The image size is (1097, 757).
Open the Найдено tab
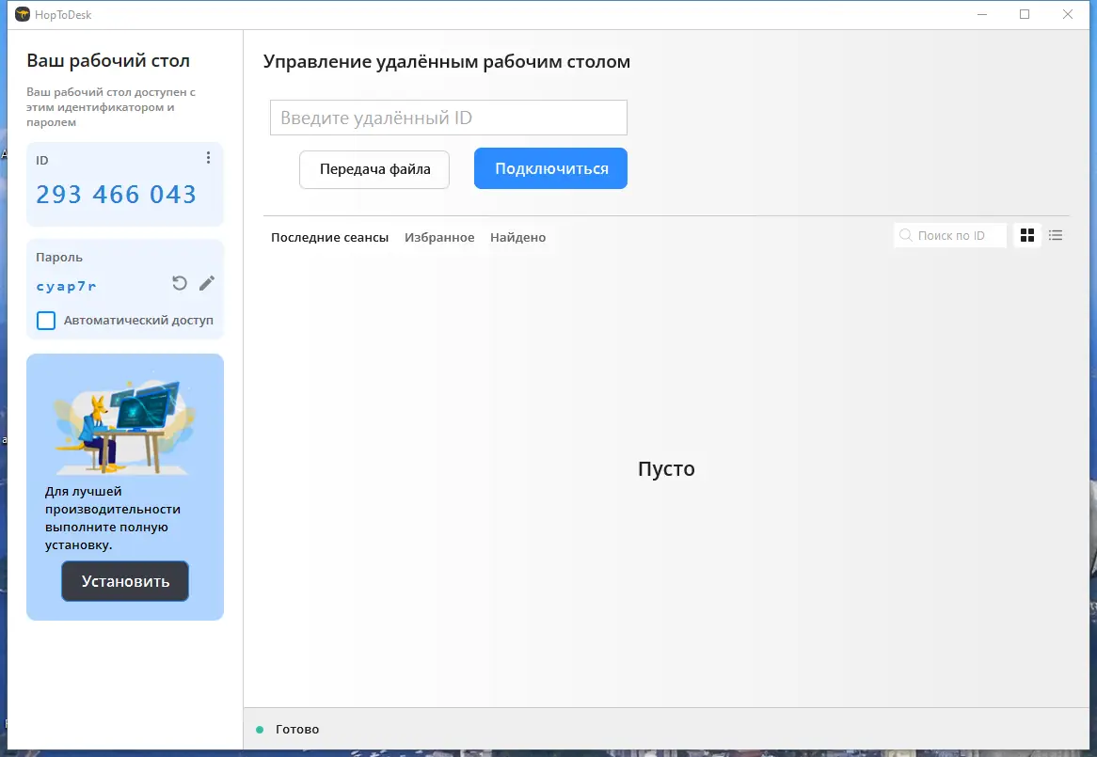tap(517, 237)
